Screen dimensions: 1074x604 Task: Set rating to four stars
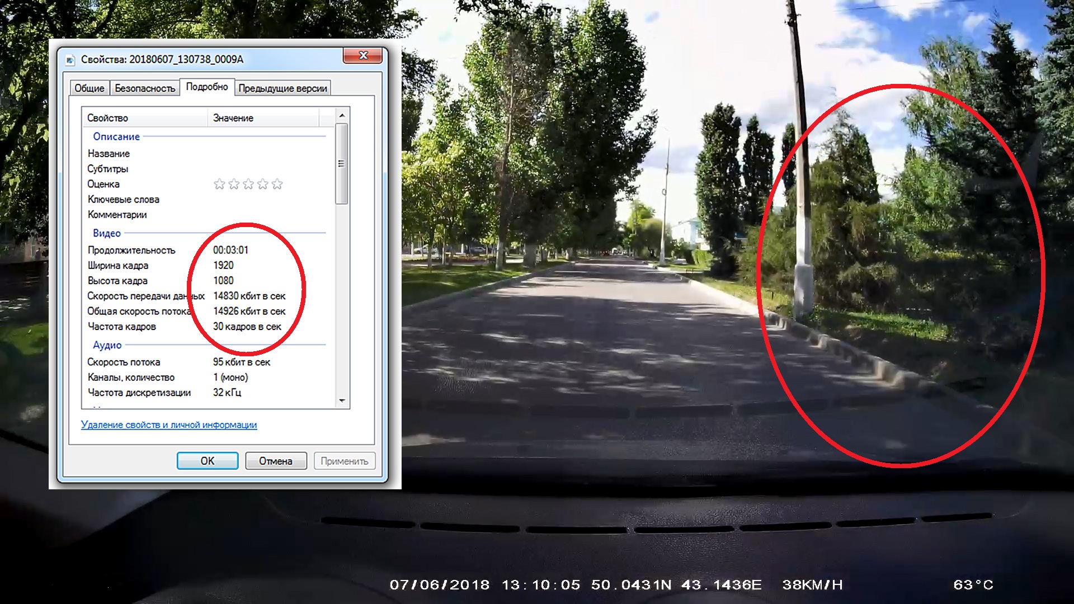coord(263,184)
